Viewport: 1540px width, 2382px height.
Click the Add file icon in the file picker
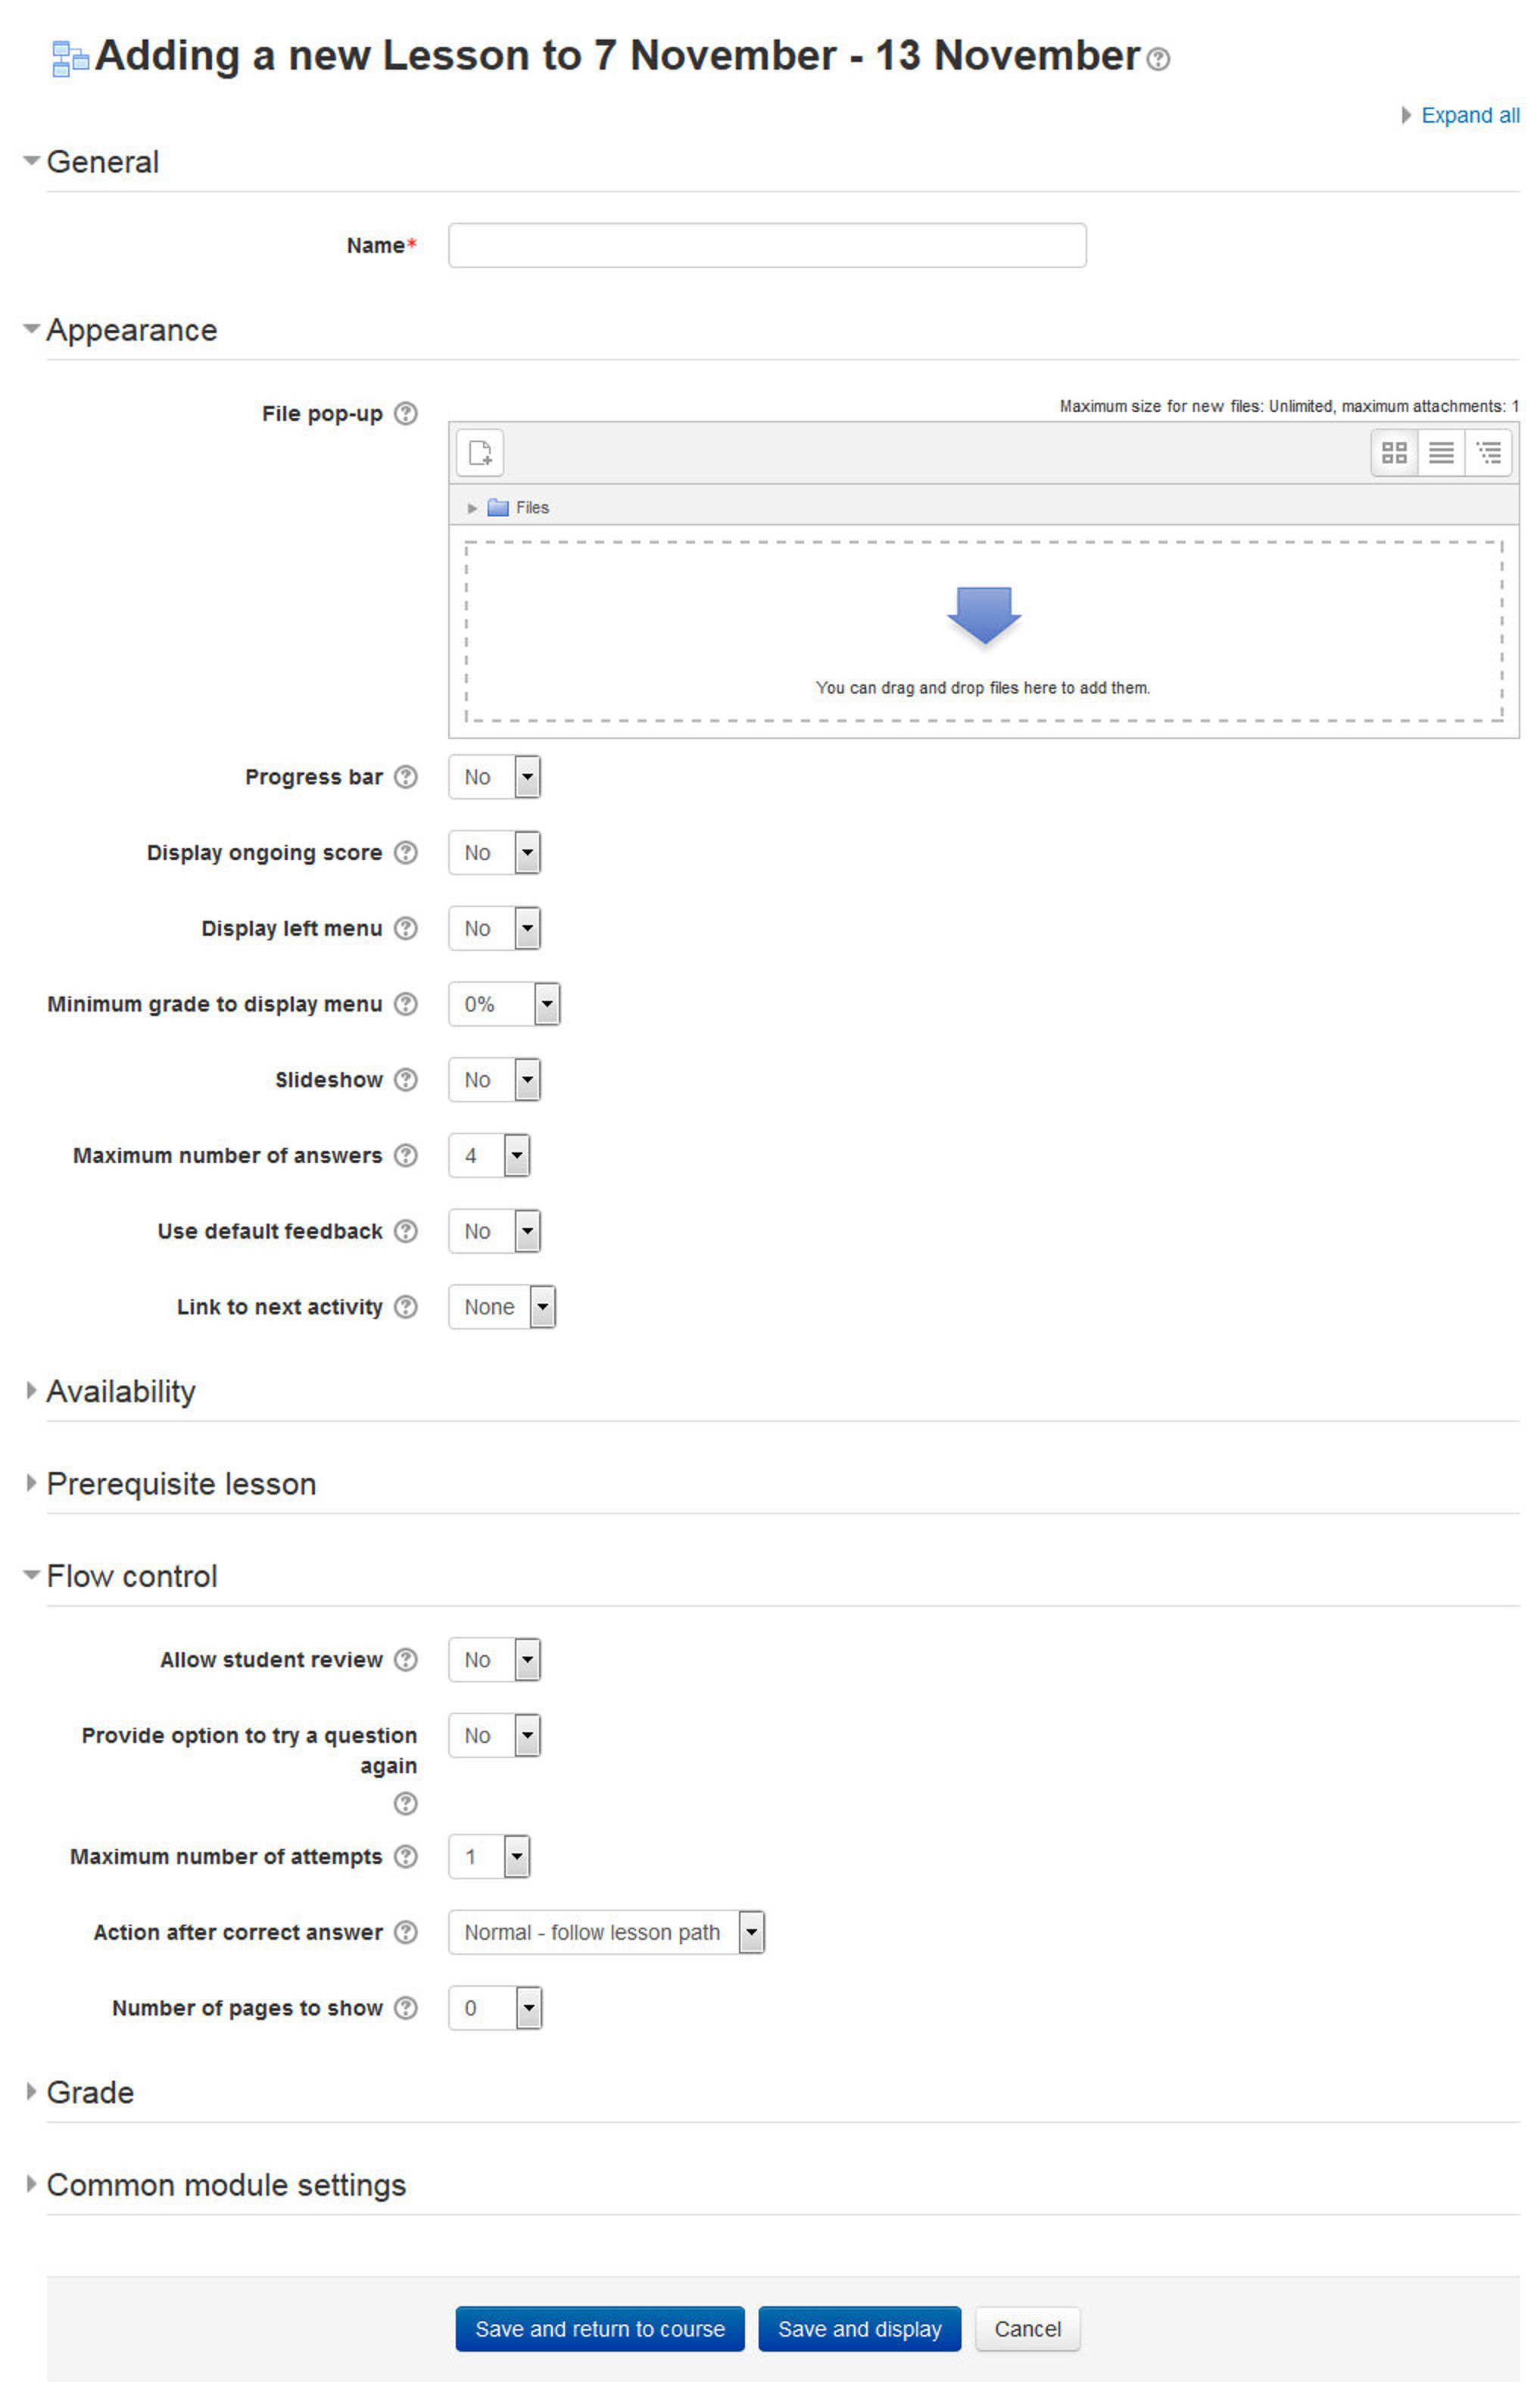point(480,453)
